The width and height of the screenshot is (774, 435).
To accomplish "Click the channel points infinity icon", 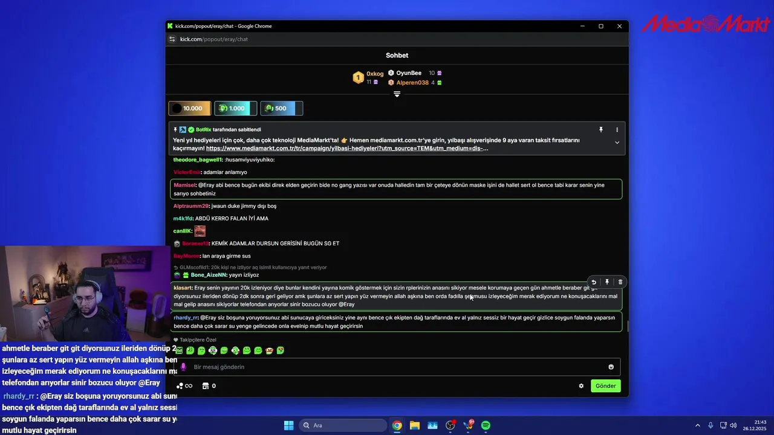I will tap(184, 386).
